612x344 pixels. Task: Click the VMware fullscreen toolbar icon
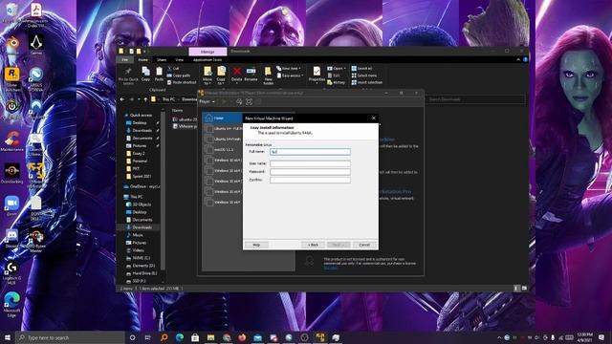249,101
